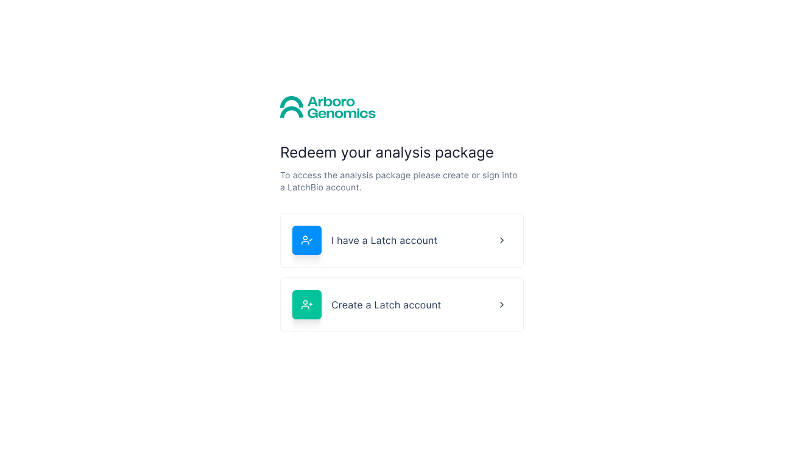Image resolution: width=804 pixels, height=455 pixels.
Task: Click the word "Create" in the second option
Action: pos(347,305)
